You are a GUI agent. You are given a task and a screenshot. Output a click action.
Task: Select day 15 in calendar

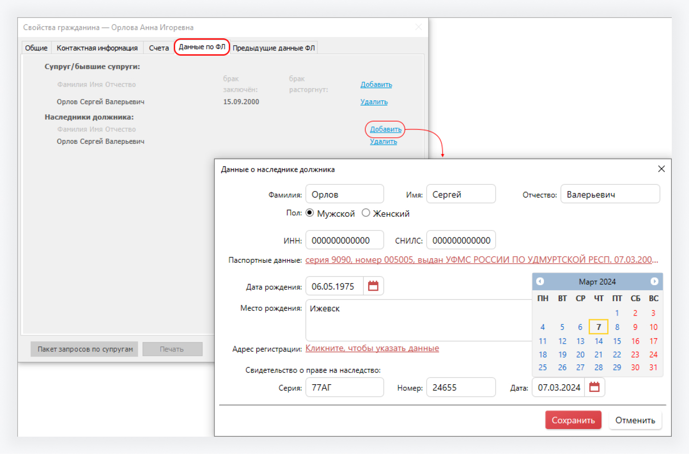click(x=617, y=341)
